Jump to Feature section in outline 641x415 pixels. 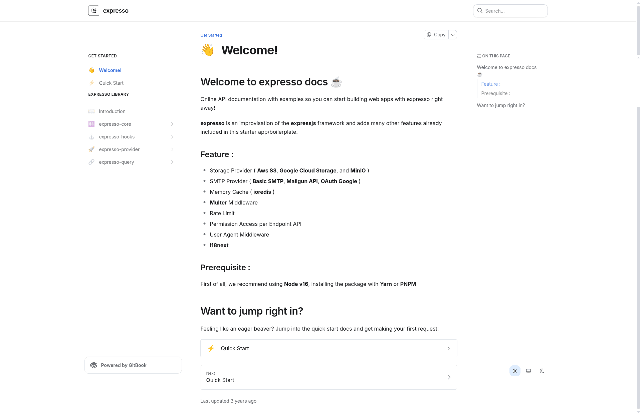click(491, 84)
